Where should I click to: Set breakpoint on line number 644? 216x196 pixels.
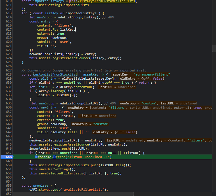(x=9, y=140)
